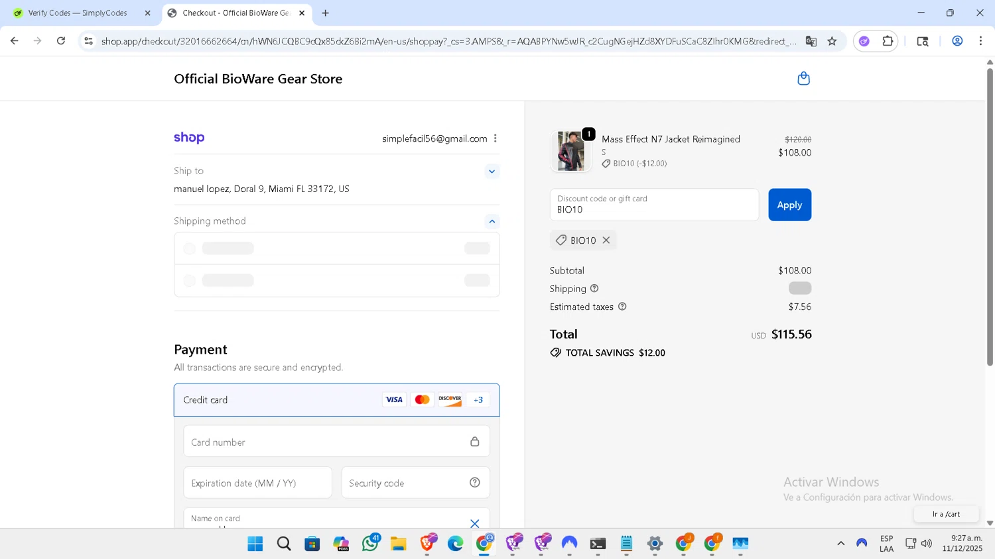Translate this page icon
The image size is (995, 559).
(811, 41)
